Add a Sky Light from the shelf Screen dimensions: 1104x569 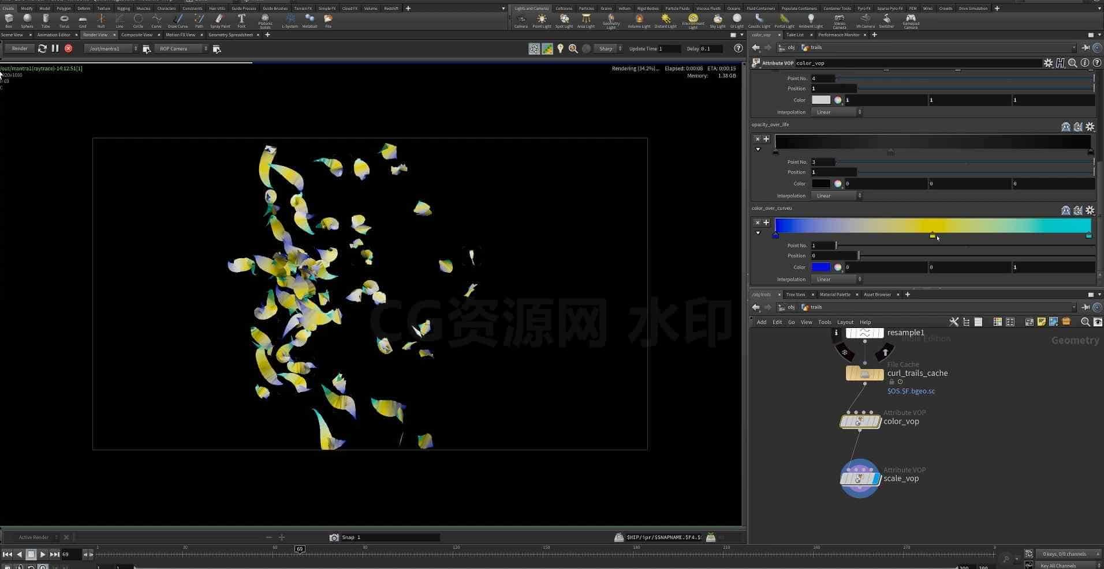(x=718, y=21)
